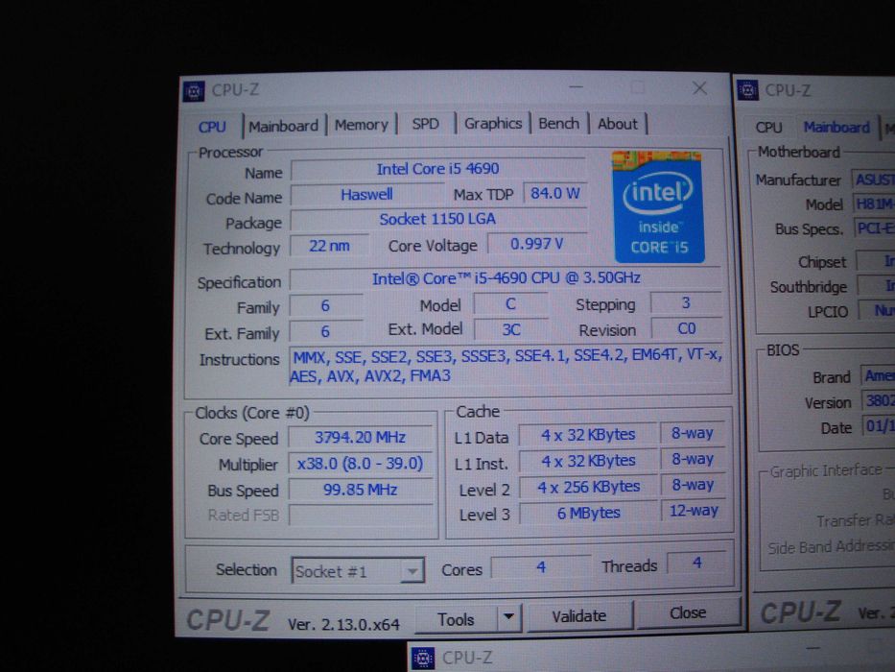
Task: Click the Level 3 '6 MBytes' value
Action: 588,513
